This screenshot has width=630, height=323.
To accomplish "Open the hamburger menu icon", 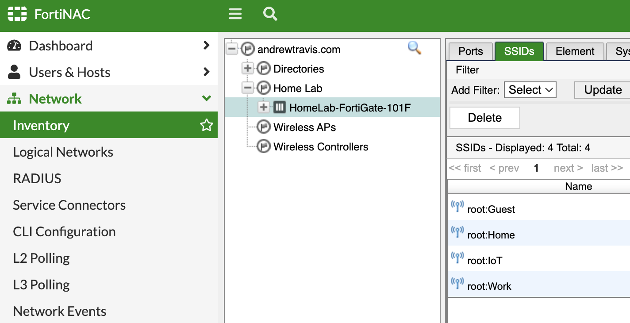I will tap(235, 14).
